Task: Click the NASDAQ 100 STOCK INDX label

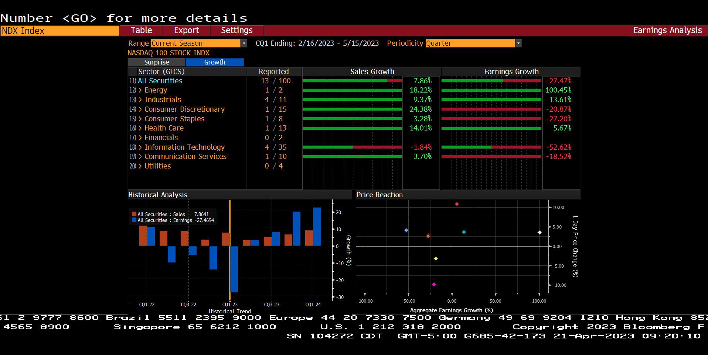Action: point(169,53)
